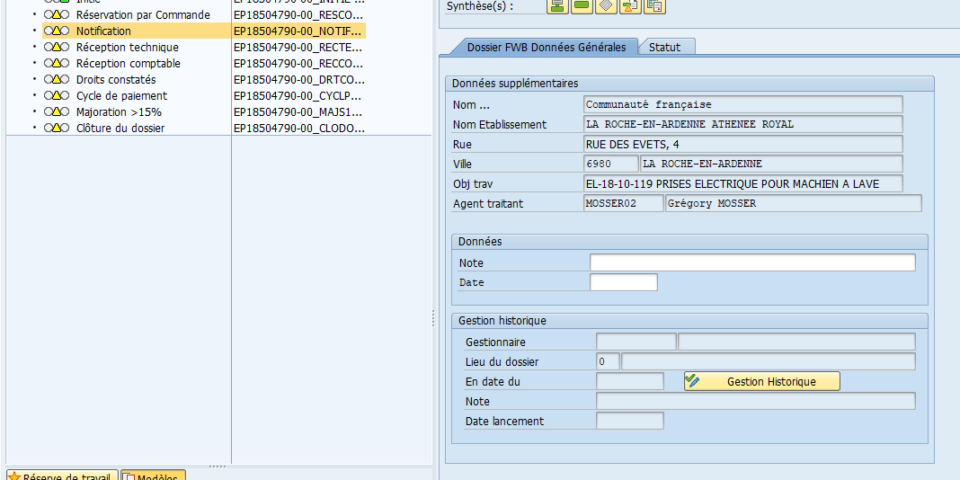The height and width of the screenshot is (480, 960).
Task: Switch to the Statut tab
Action: pyautogui.click(x=665, y=47)
